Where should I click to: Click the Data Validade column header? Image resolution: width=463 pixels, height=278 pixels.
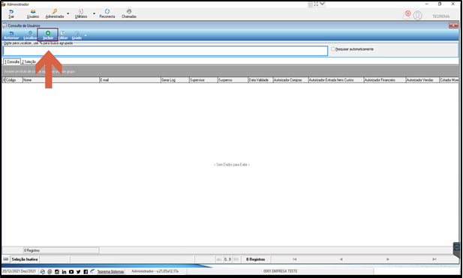(x=260, y=80)
